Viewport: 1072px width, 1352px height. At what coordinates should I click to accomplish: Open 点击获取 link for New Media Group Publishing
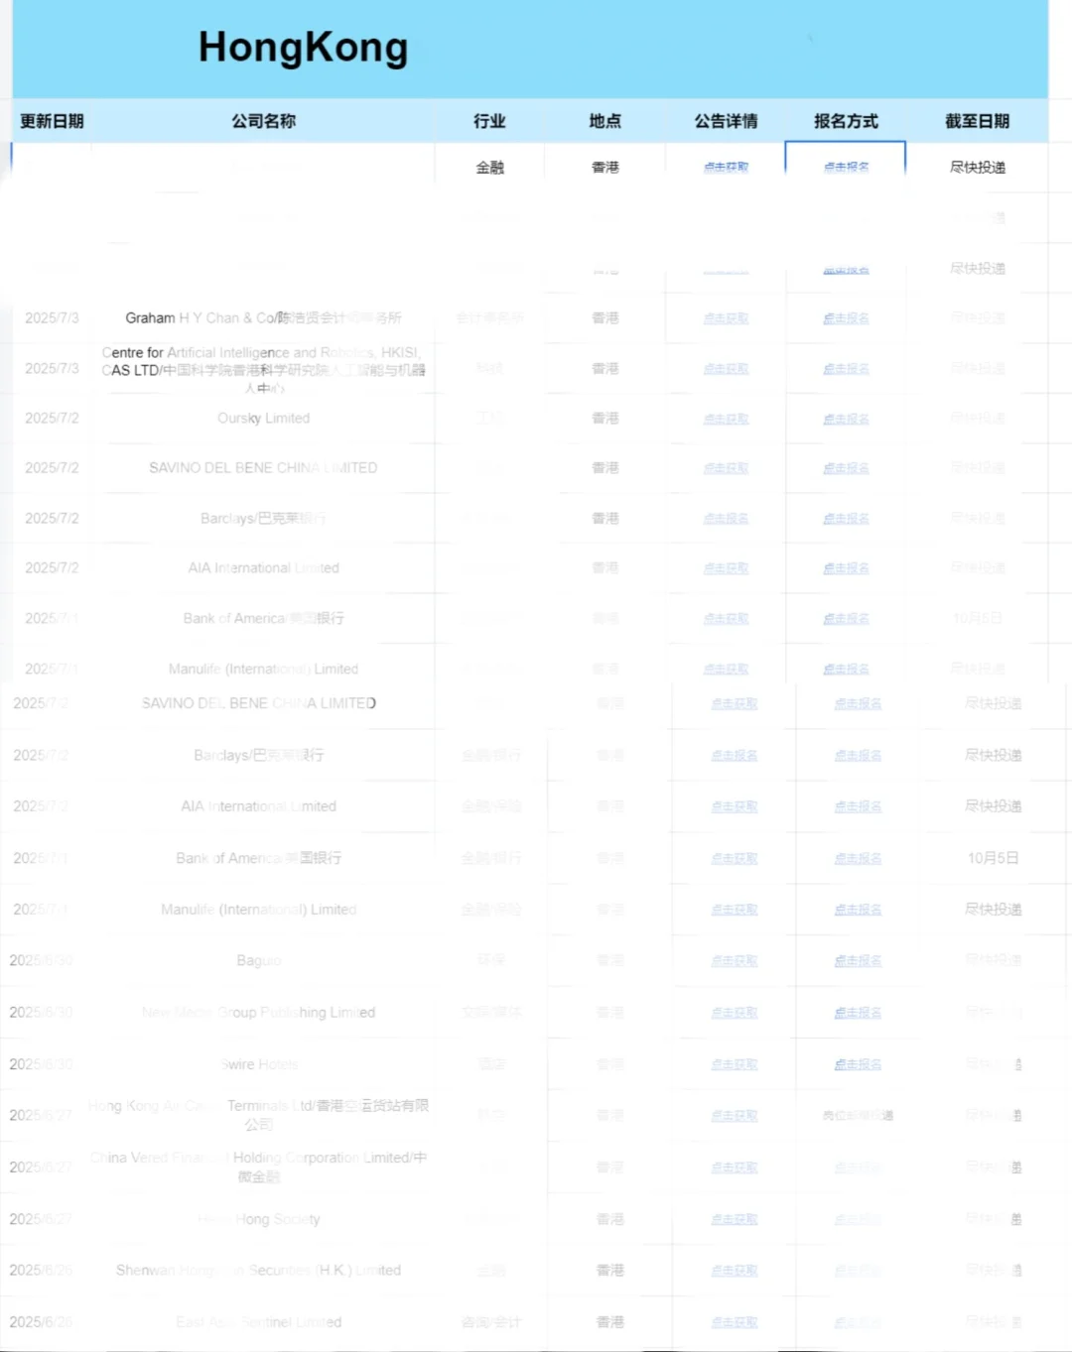(x=735, y=1013)
